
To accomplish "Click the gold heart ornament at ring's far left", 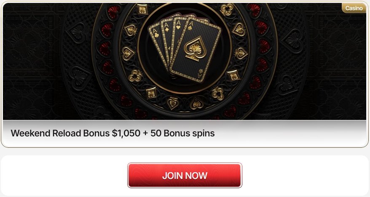I will point(128,53).
